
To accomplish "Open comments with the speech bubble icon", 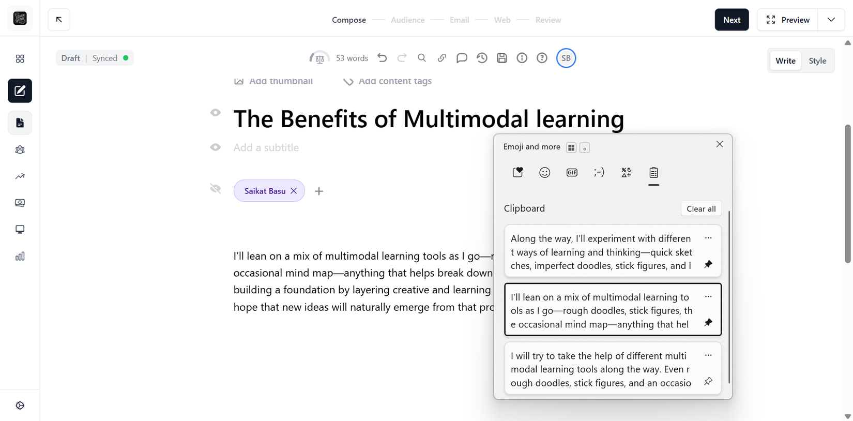I will [x=462, y=58].
